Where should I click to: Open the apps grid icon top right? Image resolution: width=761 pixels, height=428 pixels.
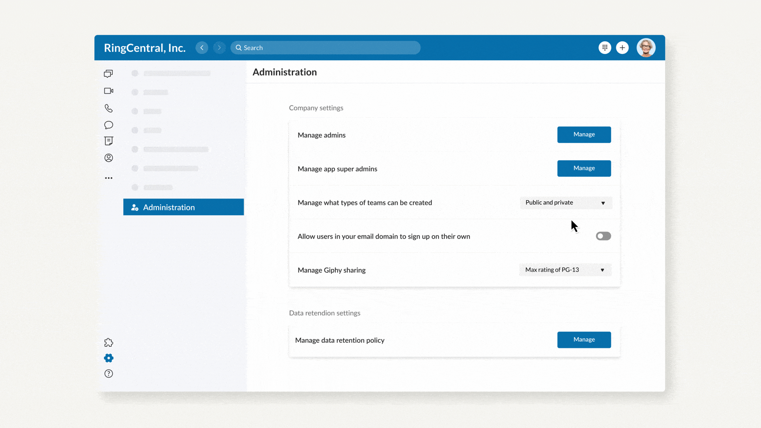point(605,48)
